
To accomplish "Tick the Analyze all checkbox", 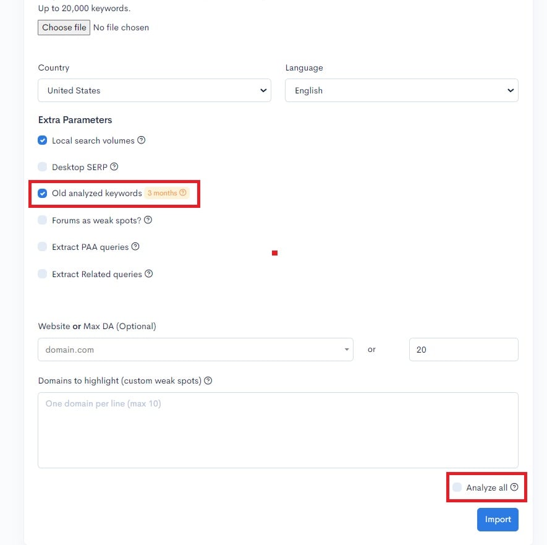I will (x=457, y=487).
